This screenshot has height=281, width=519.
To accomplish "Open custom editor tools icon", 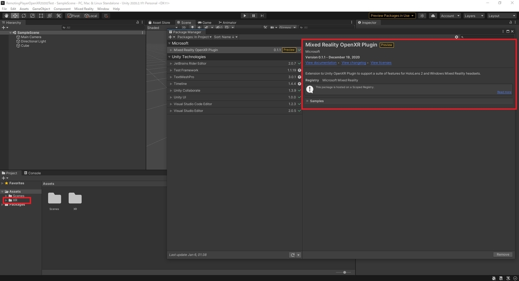I will (x=58, y=16).
